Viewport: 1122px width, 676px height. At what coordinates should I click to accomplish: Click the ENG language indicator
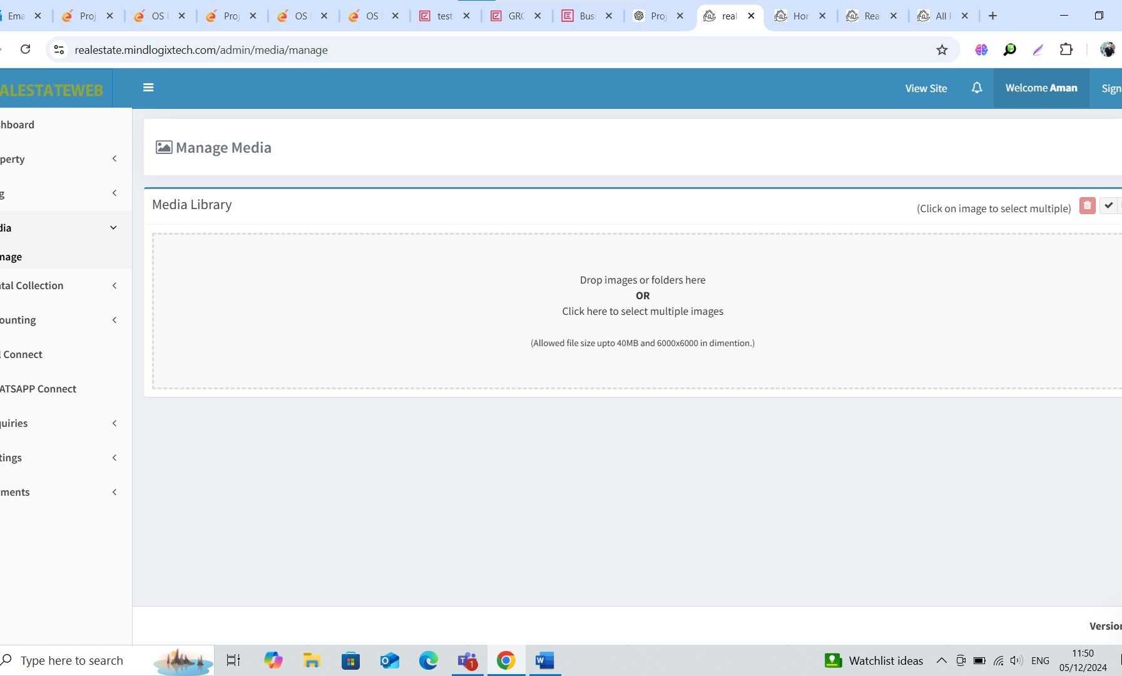[x=1040, y=660]
